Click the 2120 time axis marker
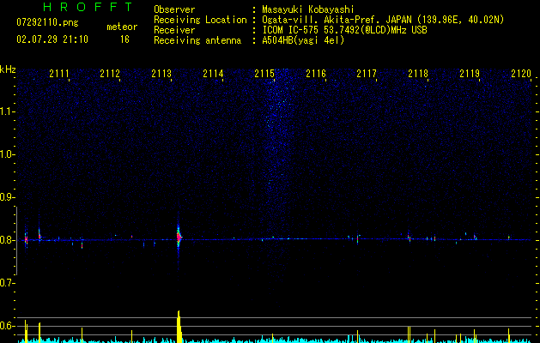This screenshot has height=343, width=540. point(521,74)
